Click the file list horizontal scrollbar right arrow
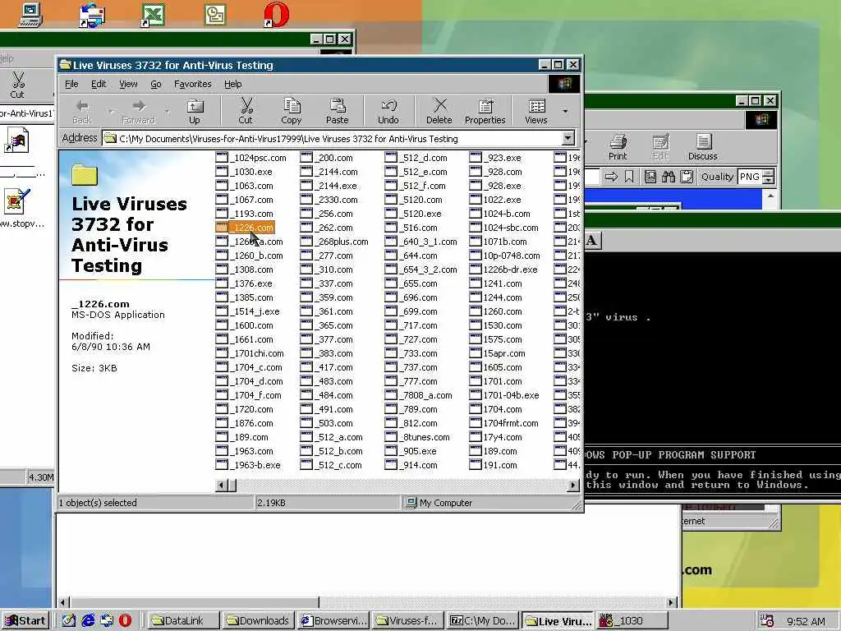Image resolution: width=841 pixels, height=631 pixels. pyautogui.click(x=573, y=485)
